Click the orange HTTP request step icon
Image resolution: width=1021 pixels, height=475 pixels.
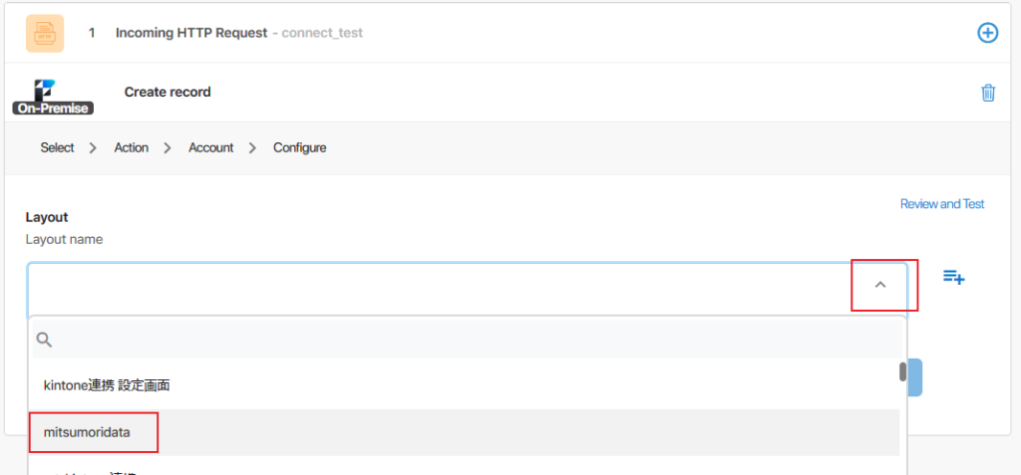(x=45, y=33)
